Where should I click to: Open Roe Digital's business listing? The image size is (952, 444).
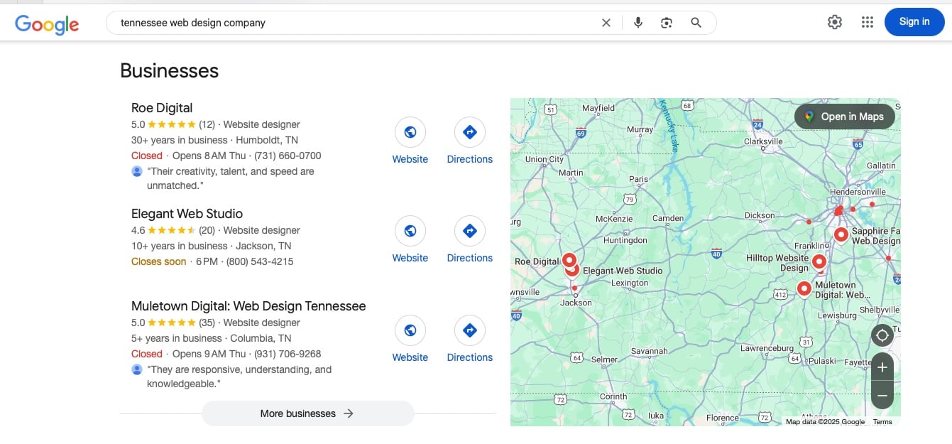161,107
